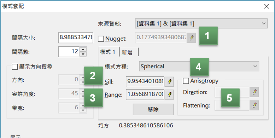Toggle the 顯示方向搜尋 checkbox
Image resolution: width=275 pixels, height=138 pixels.
[14, 67]
